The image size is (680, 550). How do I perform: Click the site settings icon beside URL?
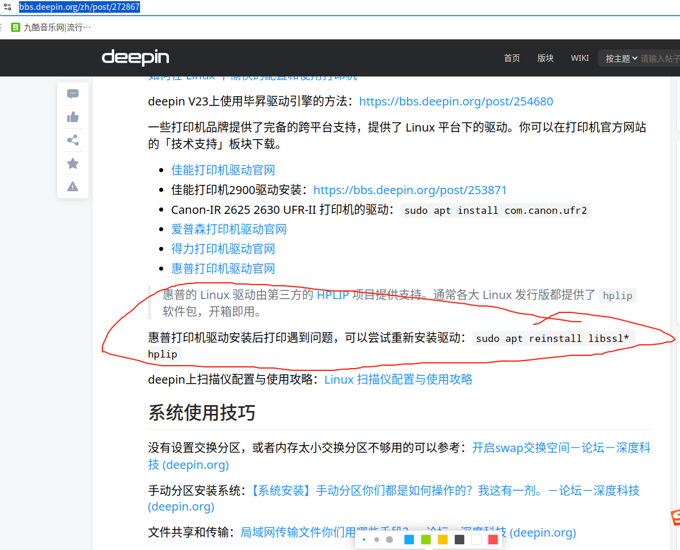coord(8,7)
